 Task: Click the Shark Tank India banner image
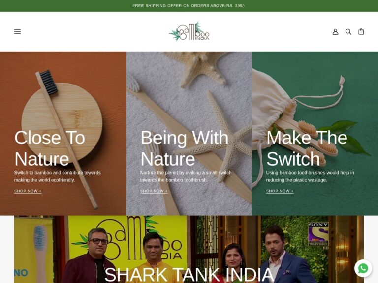(x=189, y=249)
